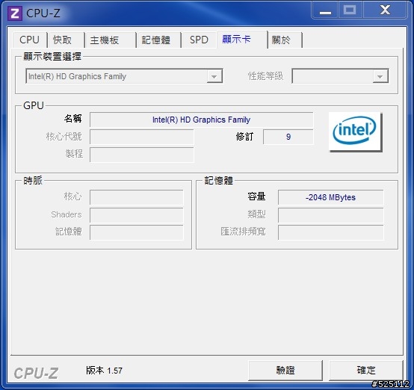The image size is (414, 390).
Task: Click the 確定 button
Action: 366,370
